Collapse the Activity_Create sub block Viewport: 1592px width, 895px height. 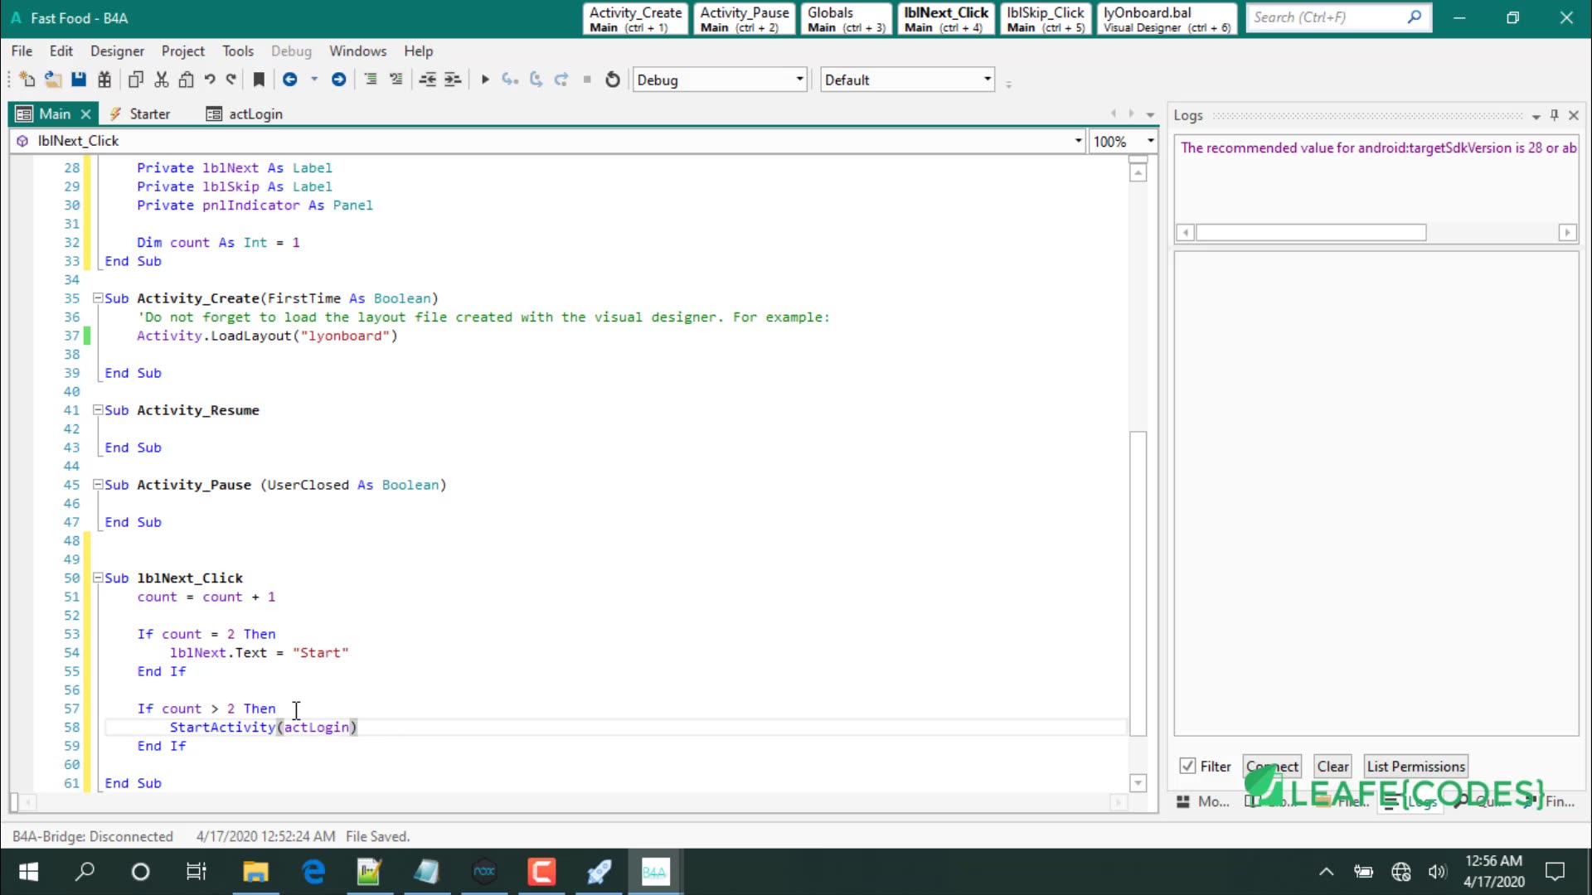click(98, 298)
